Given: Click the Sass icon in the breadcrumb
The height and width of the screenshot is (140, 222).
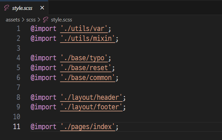Looking at the screenshot, I should point(45,20).
